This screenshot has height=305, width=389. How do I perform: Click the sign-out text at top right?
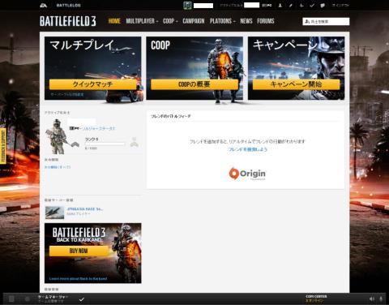coord(340,5)
